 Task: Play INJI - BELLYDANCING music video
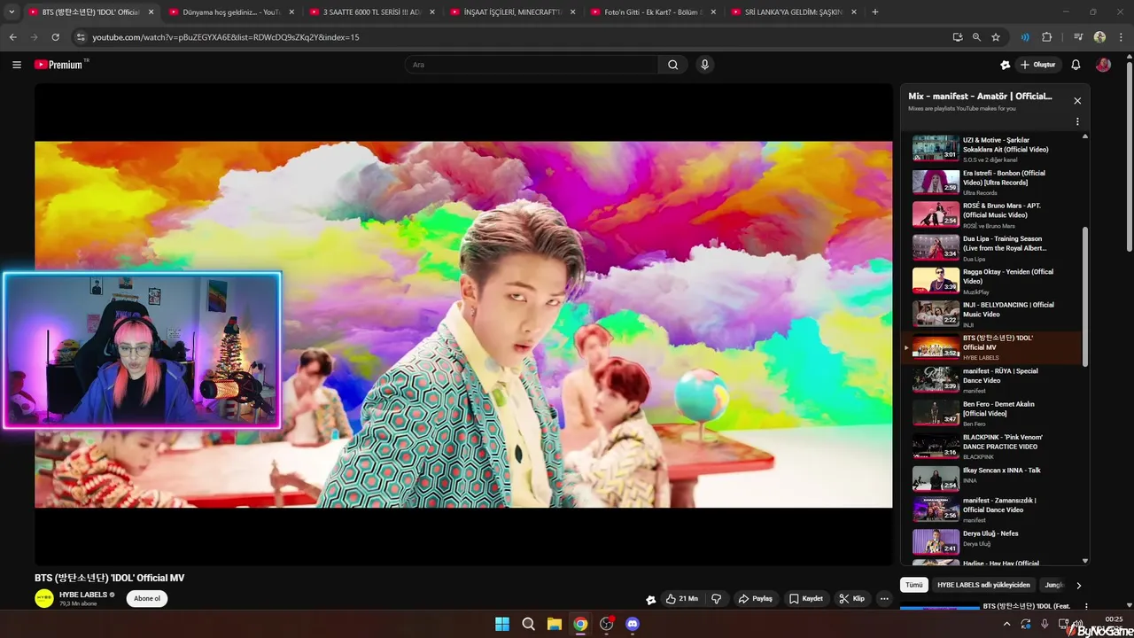(992, 314)
